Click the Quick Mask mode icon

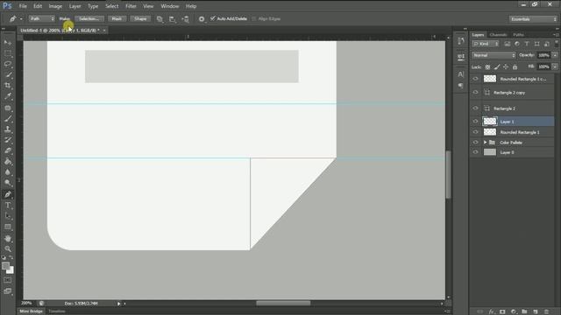8,280
